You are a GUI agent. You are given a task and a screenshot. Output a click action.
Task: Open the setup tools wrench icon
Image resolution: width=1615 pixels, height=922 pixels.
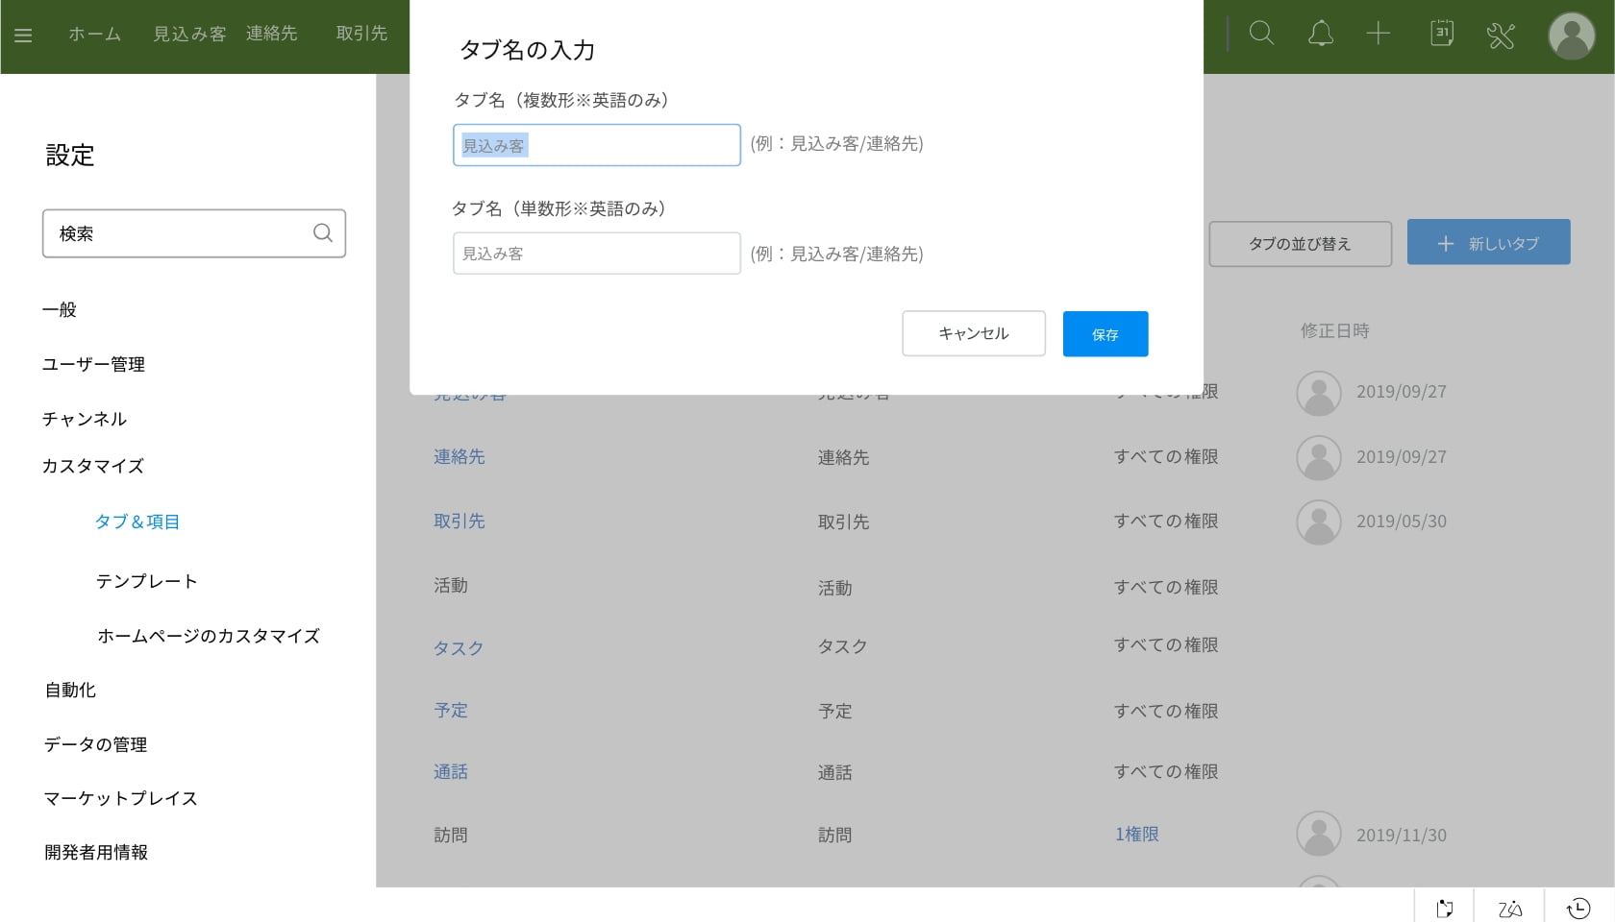click(x=1501, y=36)
